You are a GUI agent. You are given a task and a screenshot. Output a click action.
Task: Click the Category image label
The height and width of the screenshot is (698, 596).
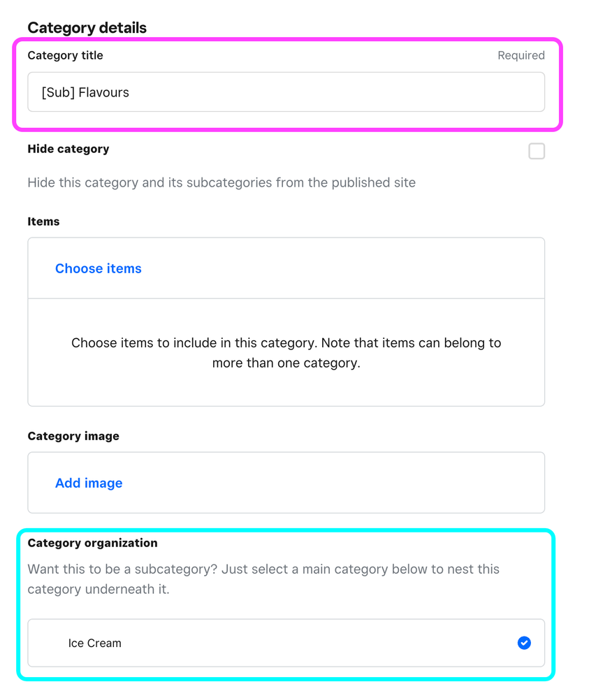[73, 436]
